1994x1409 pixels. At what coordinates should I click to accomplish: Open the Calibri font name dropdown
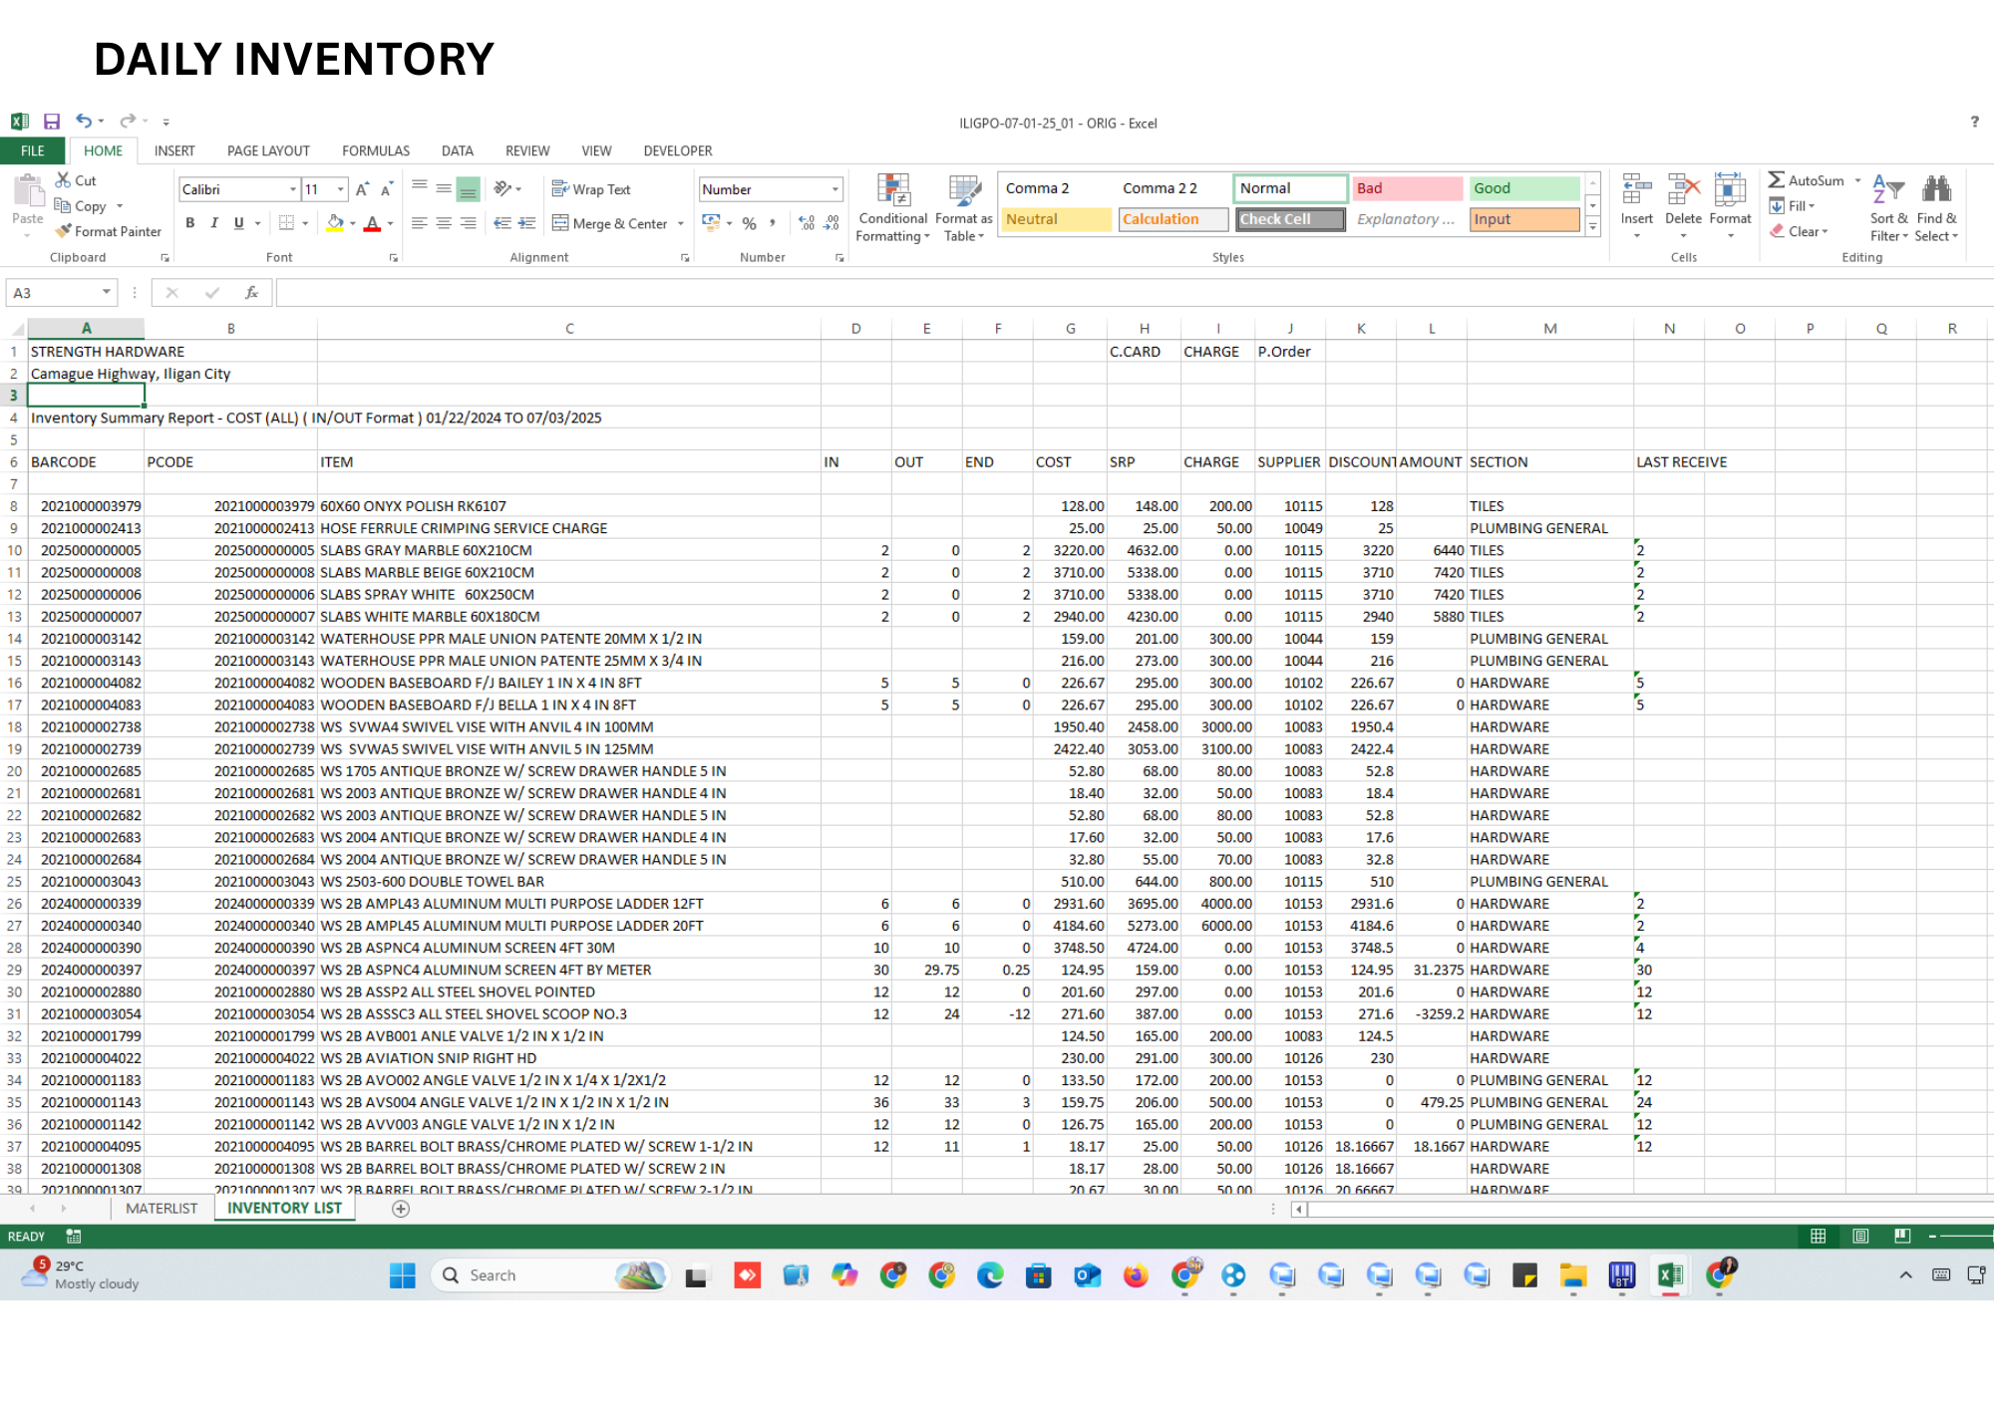coord(293,189)
